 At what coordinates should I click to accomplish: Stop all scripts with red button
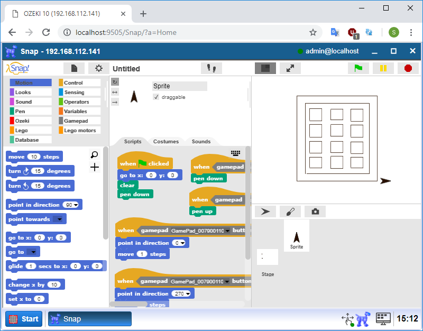tap(408, 68)
